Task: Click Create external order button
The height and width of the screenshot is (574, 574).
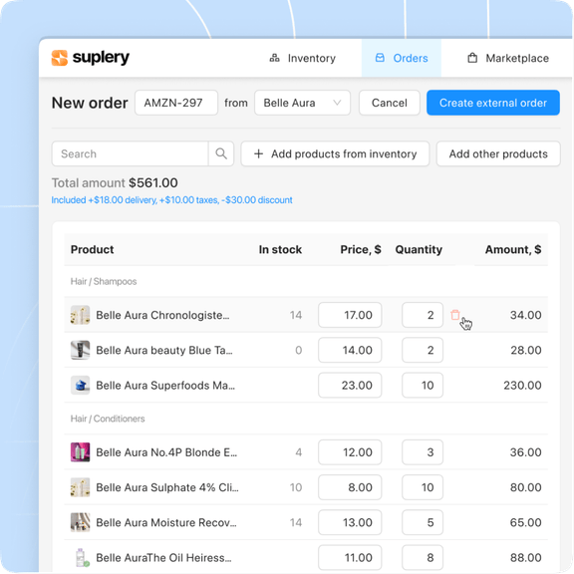Action: point(492,103)
